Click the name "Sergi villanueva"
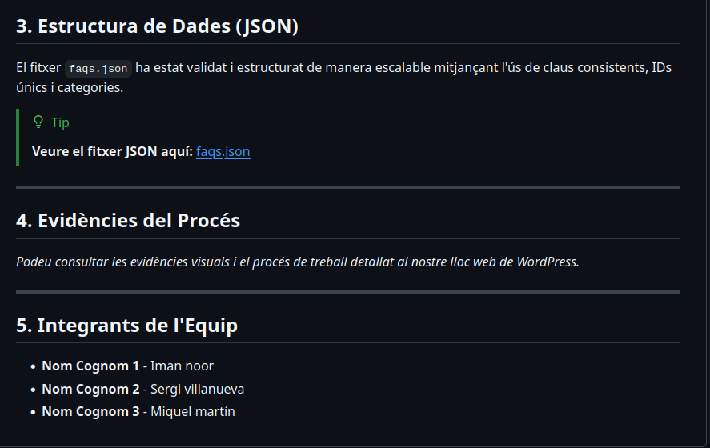The width and height of the screenshot is (710, 448). 197,389
